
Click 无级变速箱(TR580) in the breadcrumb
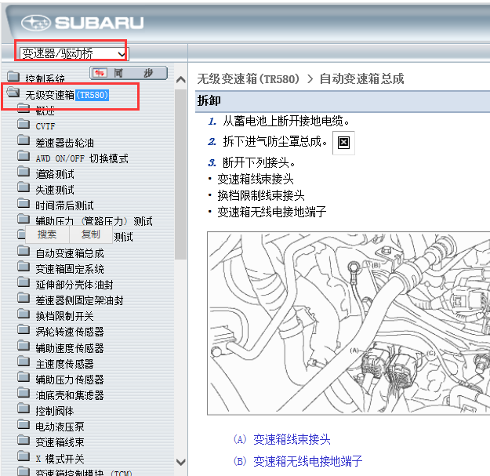[248, 78]
